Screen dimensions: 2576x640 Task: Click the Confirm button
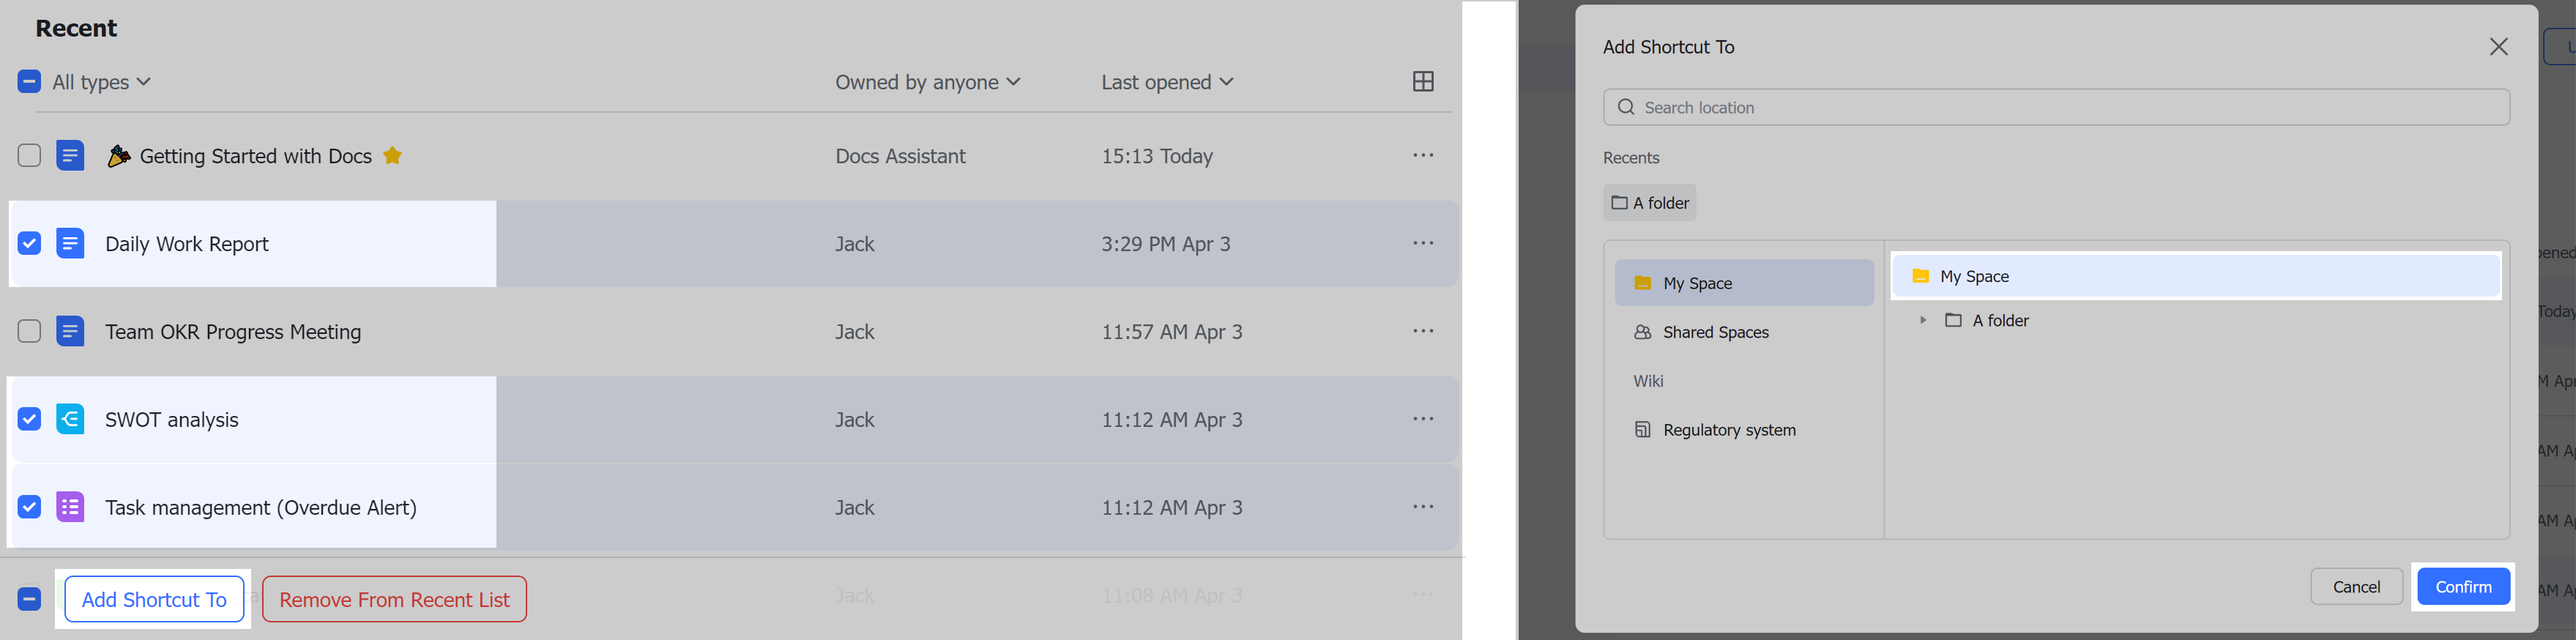[2463, 586]
